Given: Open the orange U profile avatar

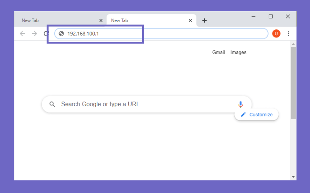Looking at the screenshot, I should click(276, 34).
